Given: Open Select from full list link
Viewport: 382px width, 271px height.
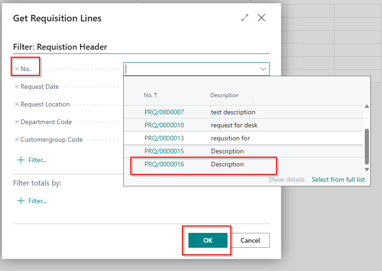Looking at the screenshot, I should pyautogui.click(x=338, y=179).
